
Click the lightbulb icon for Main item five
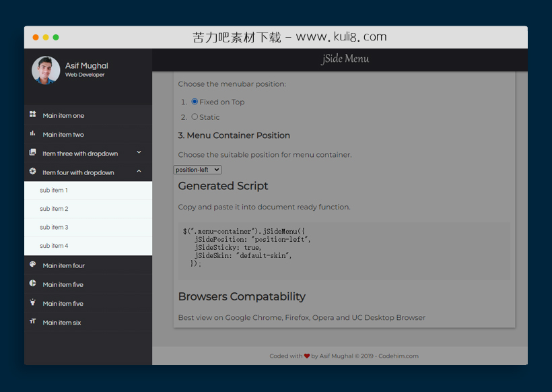click(33, 302)
